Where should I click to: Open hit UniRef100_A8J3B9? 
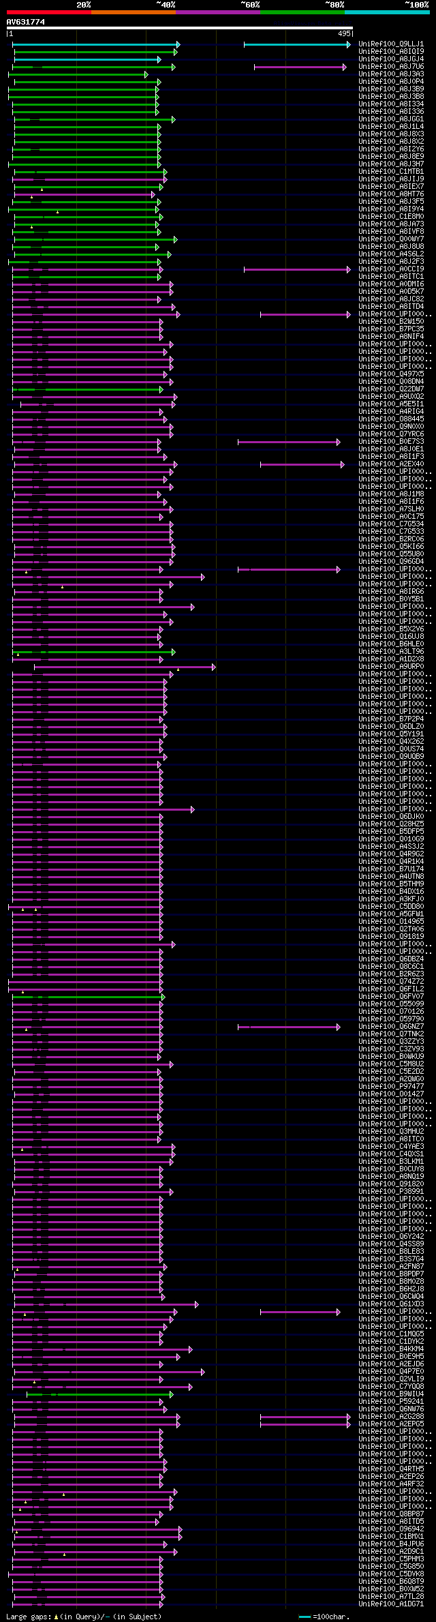391,89
